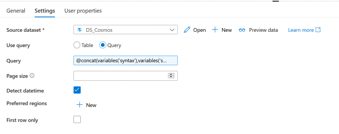The width and height of the screenshot is (339, 134).
Task: Switch to the General tab
Action: coord(16,11)
